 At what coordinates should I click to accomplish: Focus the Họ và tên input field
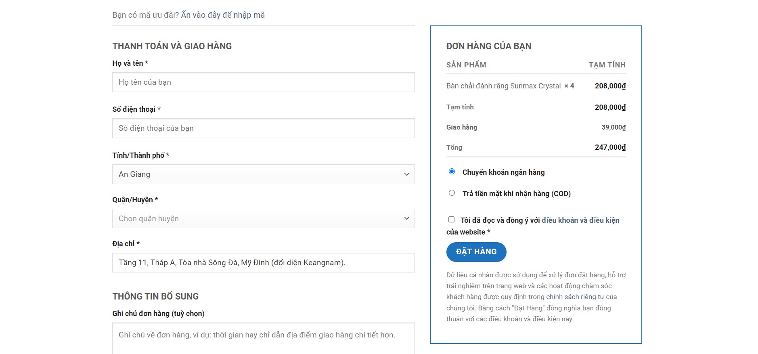click(x=263, y=82)
